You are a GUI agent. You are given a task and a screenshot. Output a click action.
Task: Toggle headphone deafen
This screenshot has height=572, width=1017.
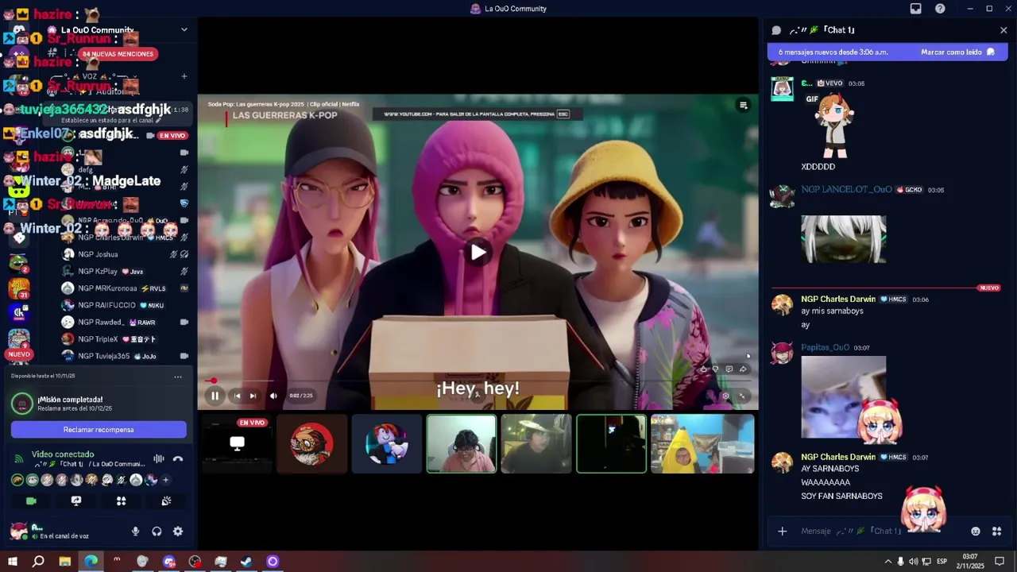tap(157, 531)
